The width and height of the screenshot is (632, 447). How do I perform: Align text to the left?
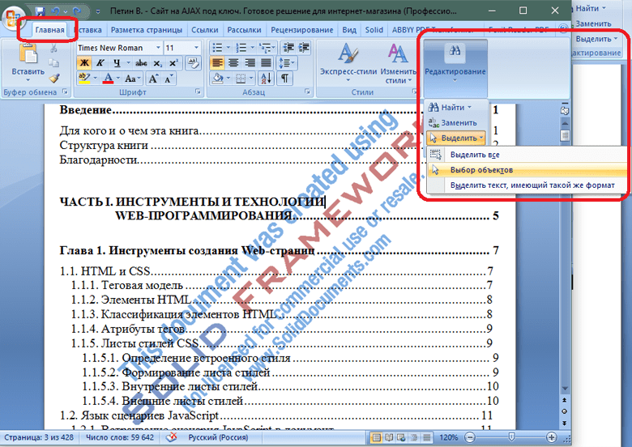click(x=217, y=63)
